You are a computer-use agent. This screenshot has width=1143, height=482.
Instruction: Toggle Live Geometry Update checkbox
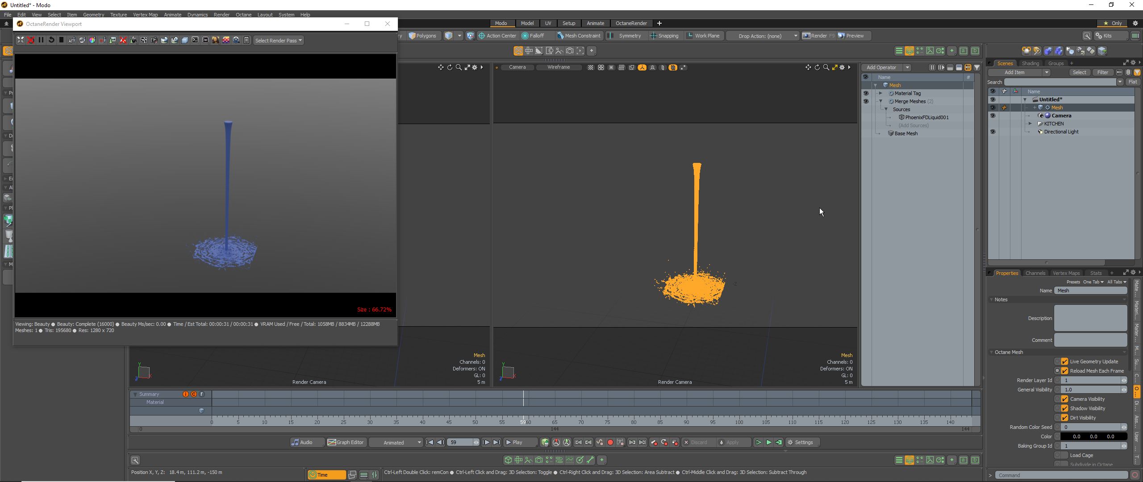pos(1065,361)
